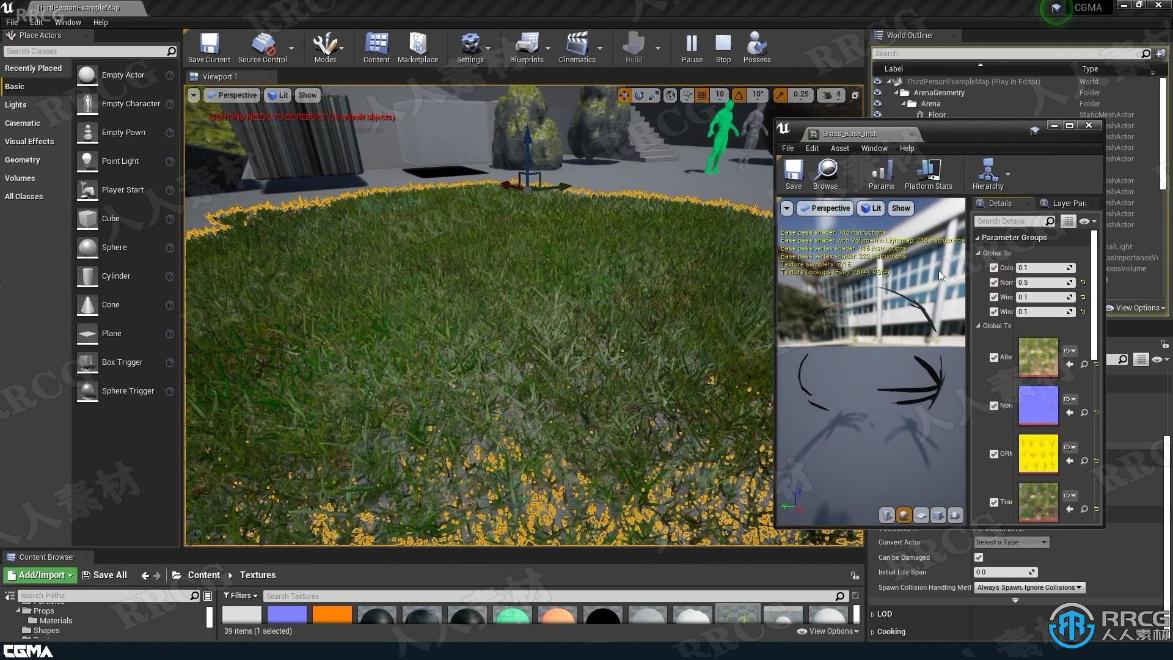The height and width of the screenshot is (660, 1173).
Task: Open the Content toolbar button
Action: point(376,48)
